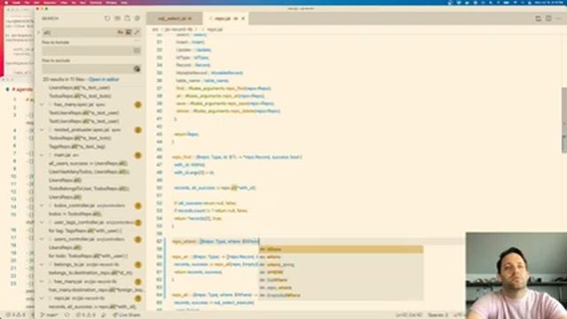Click the line and column indicator
This screenshot has width=567, height=319.
[408, 315]
